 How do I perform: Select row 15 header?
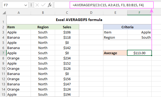click(3, 94)
